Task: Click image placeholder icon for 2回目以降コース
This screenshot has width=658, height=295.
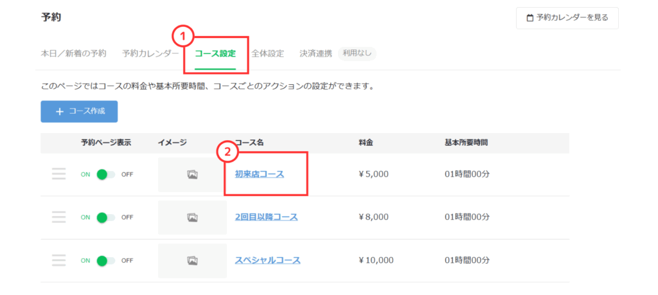Action: [192, 217]
